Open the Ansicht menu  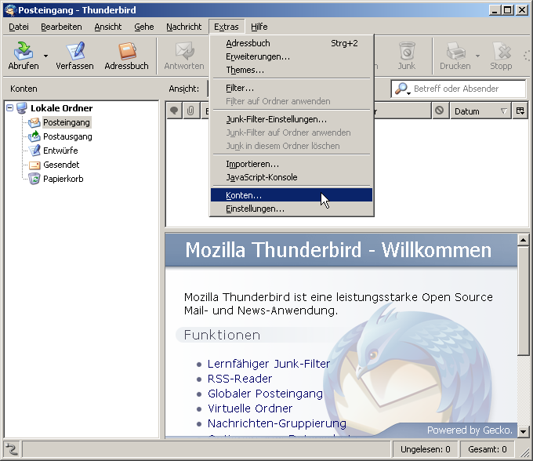point(107,27)
